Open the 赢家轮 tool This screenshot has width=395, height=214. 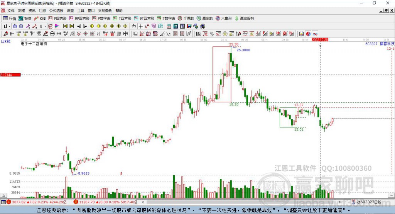[x=205, y=19]
